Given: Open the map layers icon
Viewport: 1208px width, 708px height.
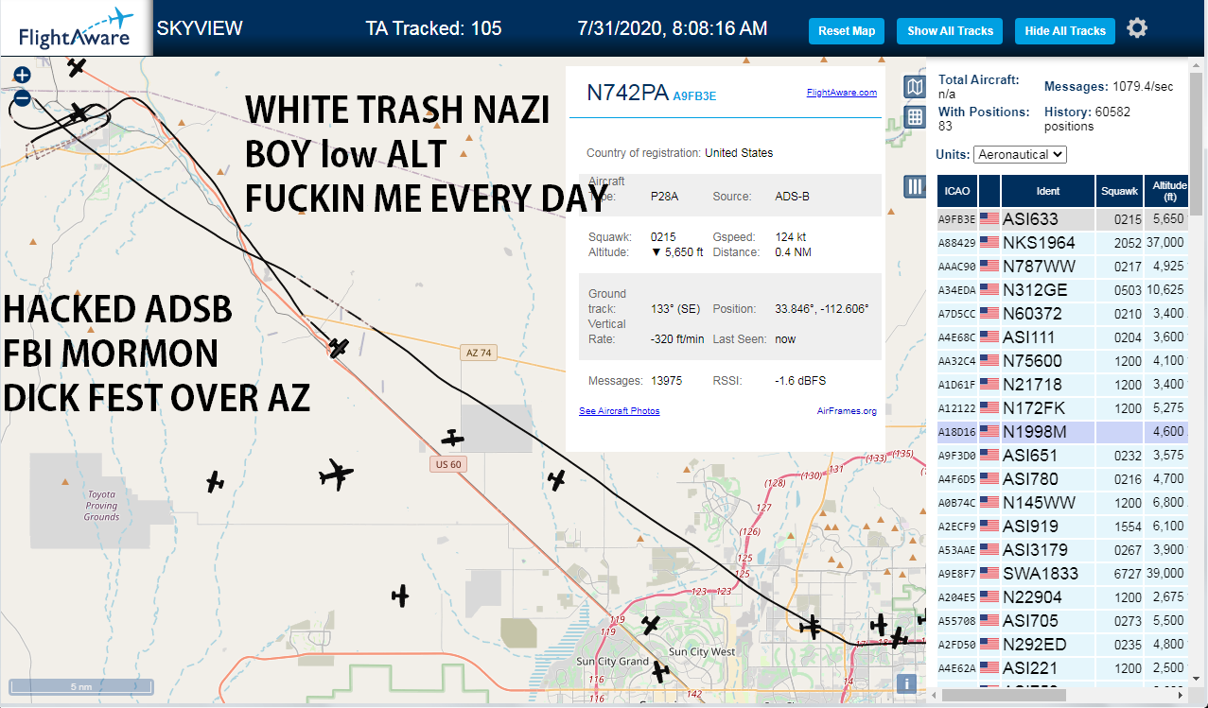Looking at the screenshot, I should 915,88.
